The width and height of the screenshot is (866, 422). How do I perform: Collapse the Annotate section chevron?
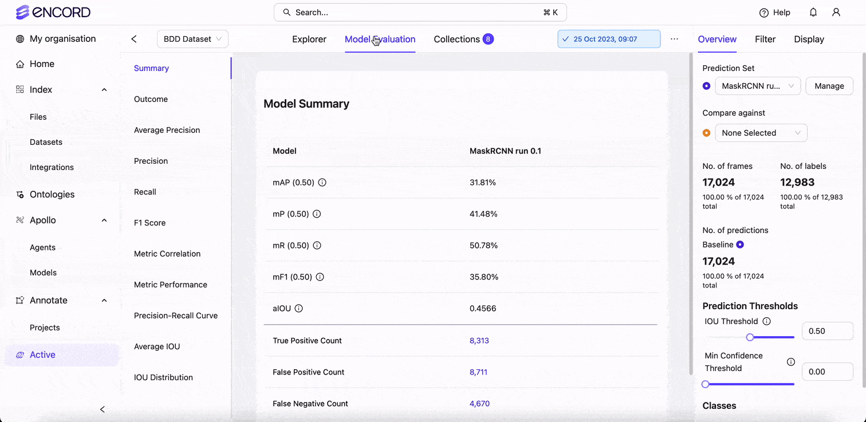coord(104,301)
